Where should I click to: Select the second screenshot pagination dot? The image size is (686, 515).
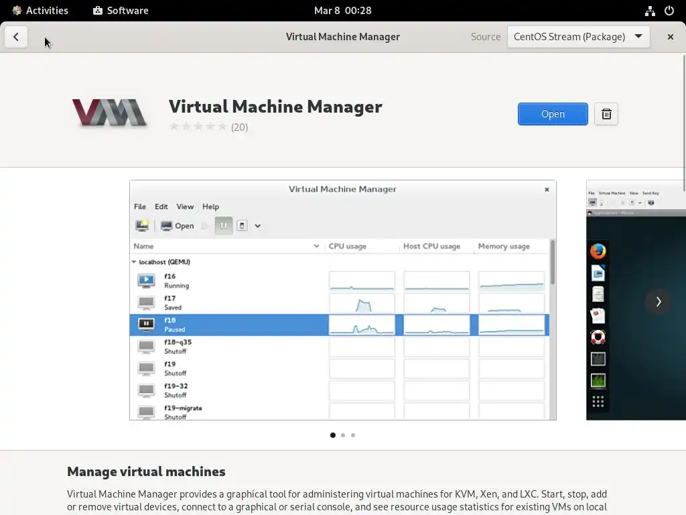343,435
